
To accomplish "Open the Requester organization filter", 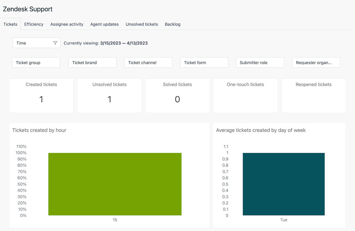I will [x=316, y=62].
